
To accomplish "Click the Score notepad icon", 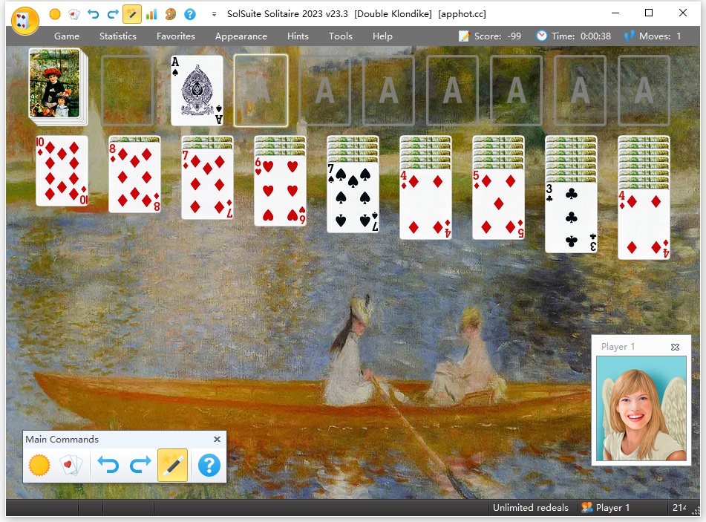I will click(x=464, y=36).
